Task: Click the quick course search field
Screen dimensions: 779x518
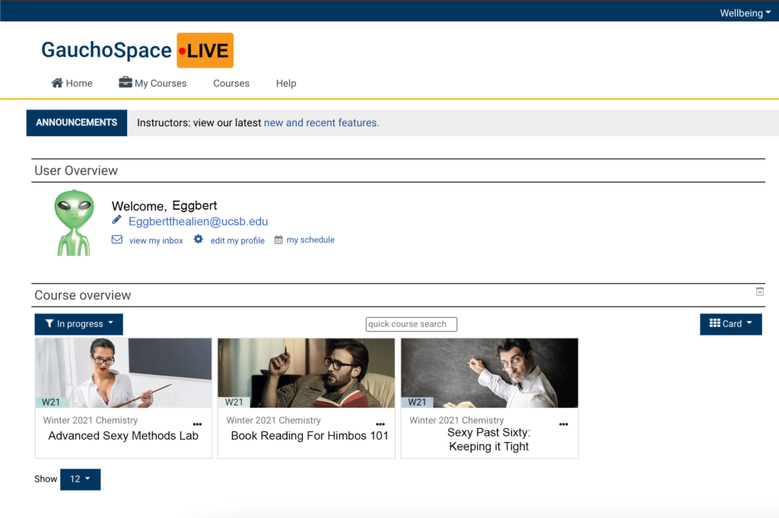Action: pos(411,323)
